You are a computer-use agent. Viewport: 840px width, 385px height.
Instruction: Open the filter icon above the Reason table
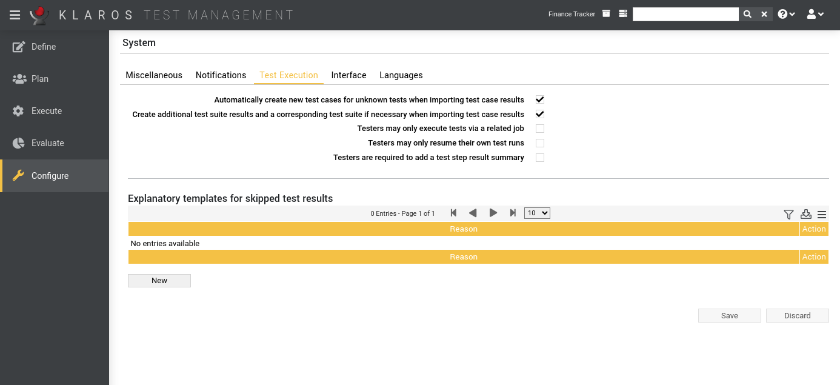(788, 214)
